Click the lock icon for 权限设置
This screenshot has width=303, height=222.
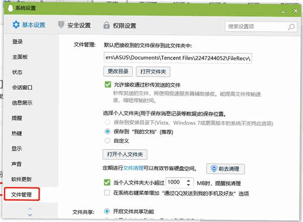coord(107,25)
